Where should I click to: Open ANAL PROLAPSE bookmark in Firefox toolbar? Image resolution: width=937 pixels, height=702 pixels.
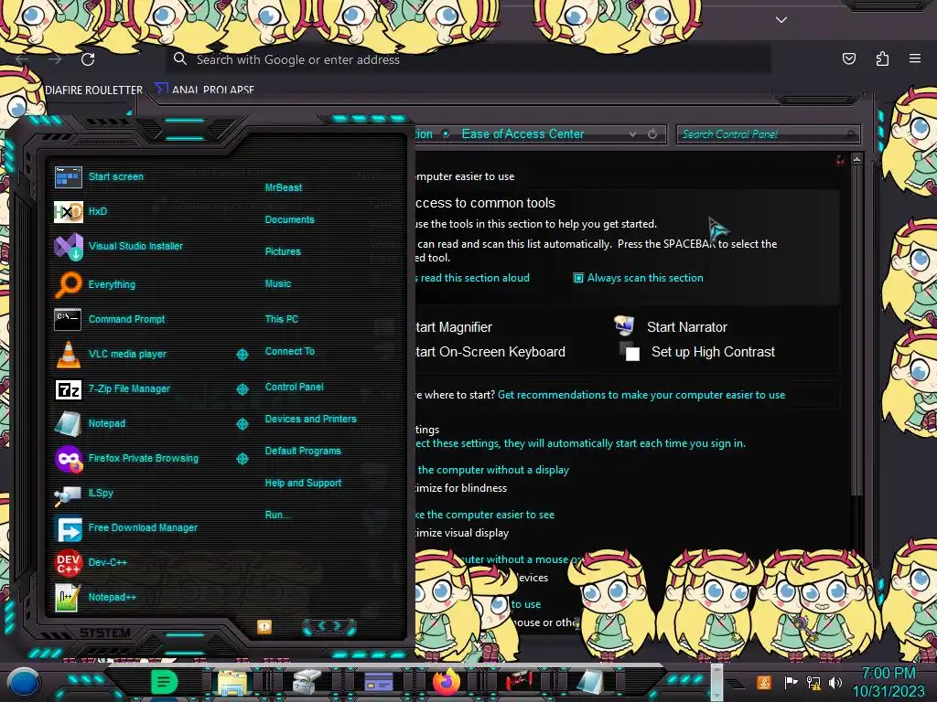204,90
